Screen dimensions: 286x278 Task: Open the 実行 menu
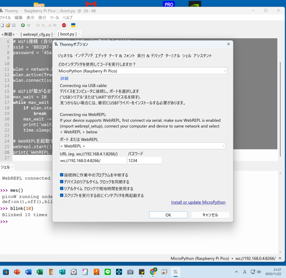pyautogui.click(x=42, y=18)
